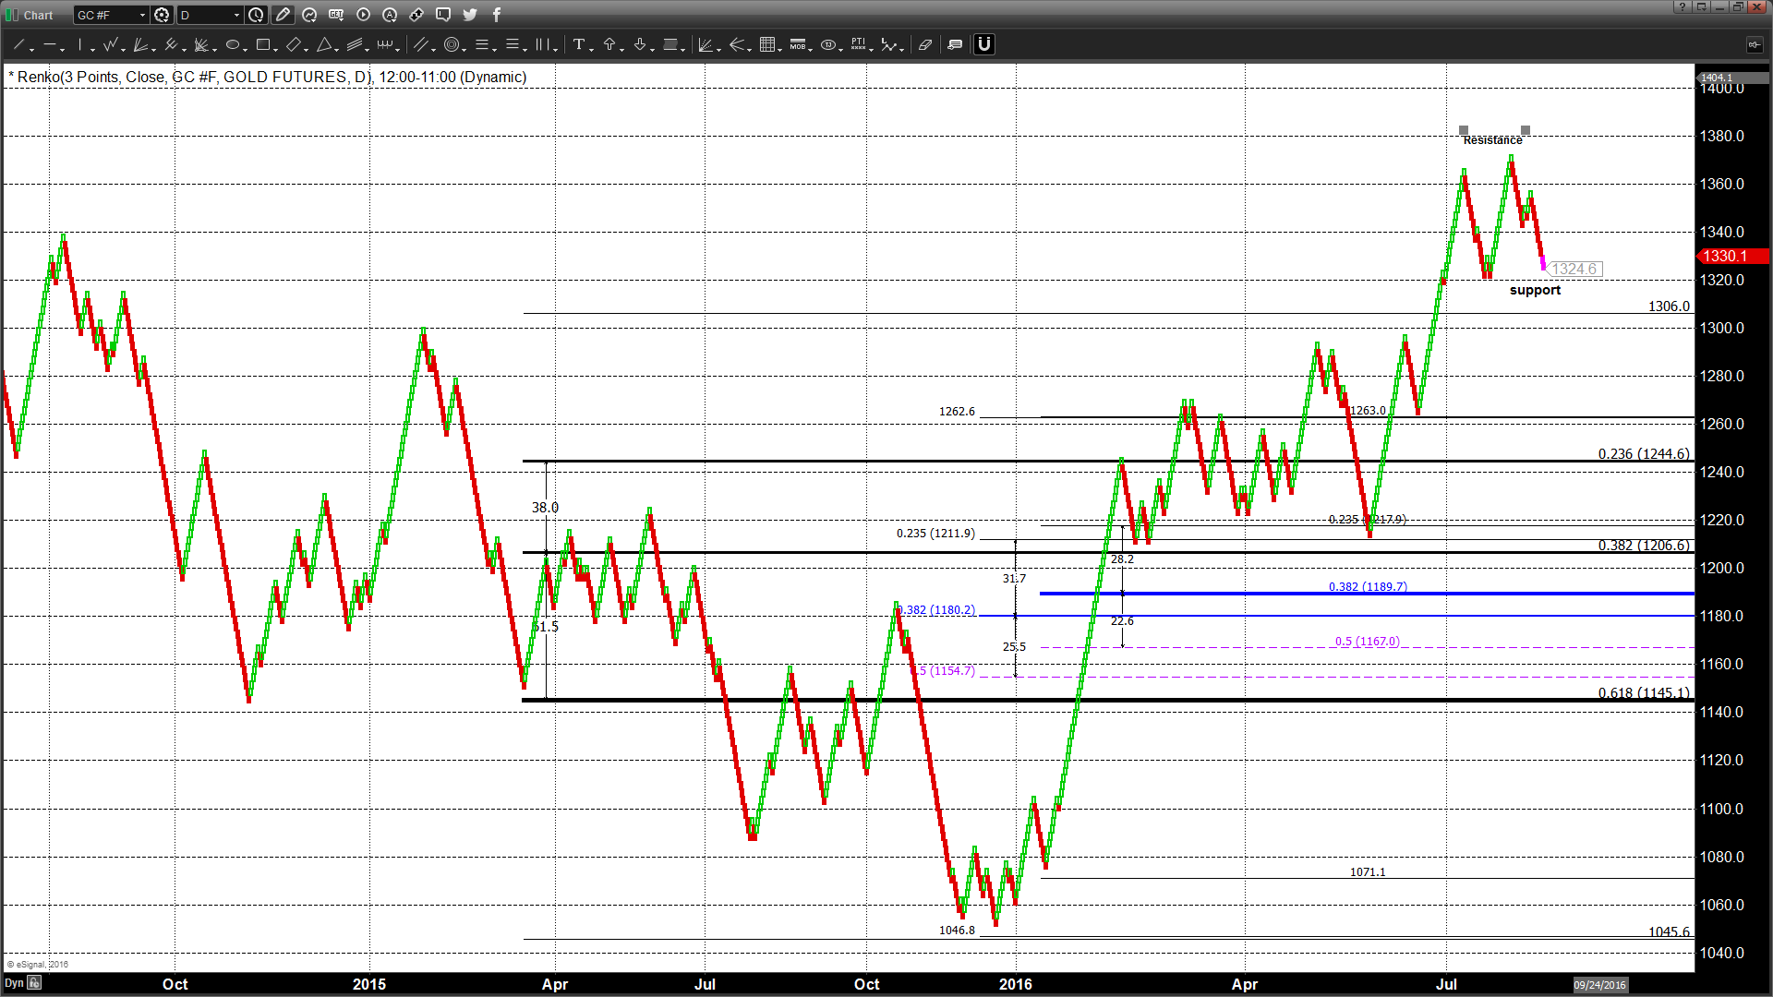This screenshot has width=1773, height=997.
Task: Toggle the Dyn dynamic scaling indicator
Action: click(15, 983)
